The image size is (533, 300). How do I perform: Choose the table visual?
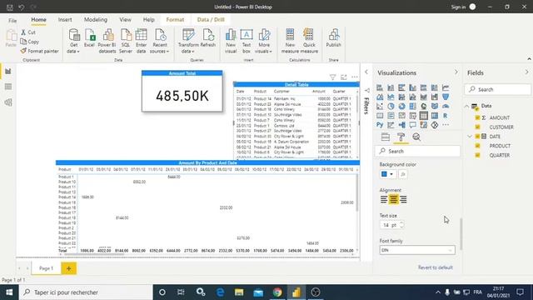tap(424, 116)
